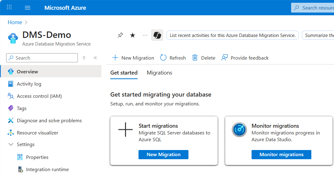Collapse the left resource menu
This screenshot has height=176, width=334.
[95, 57]
